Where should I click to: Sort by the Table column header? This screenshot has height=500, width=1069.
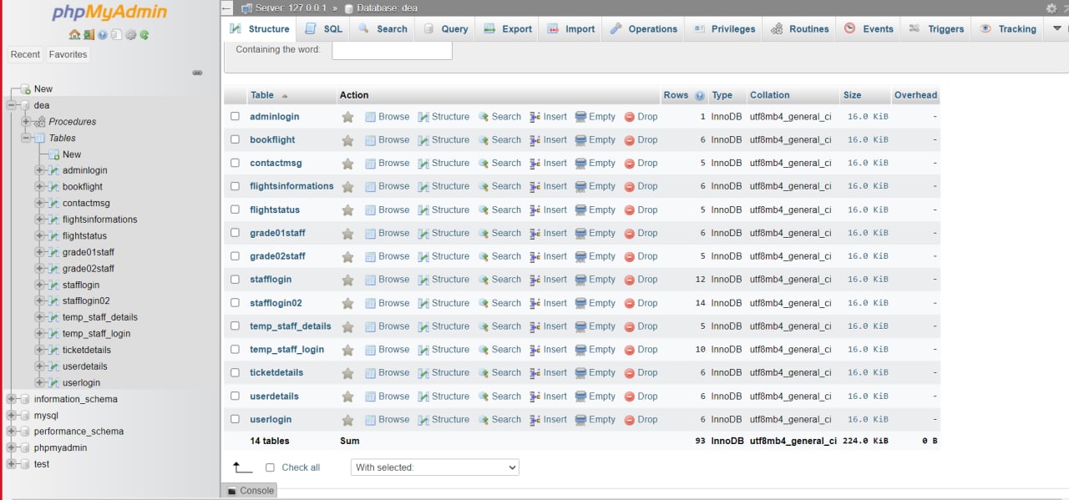(262, 95)
